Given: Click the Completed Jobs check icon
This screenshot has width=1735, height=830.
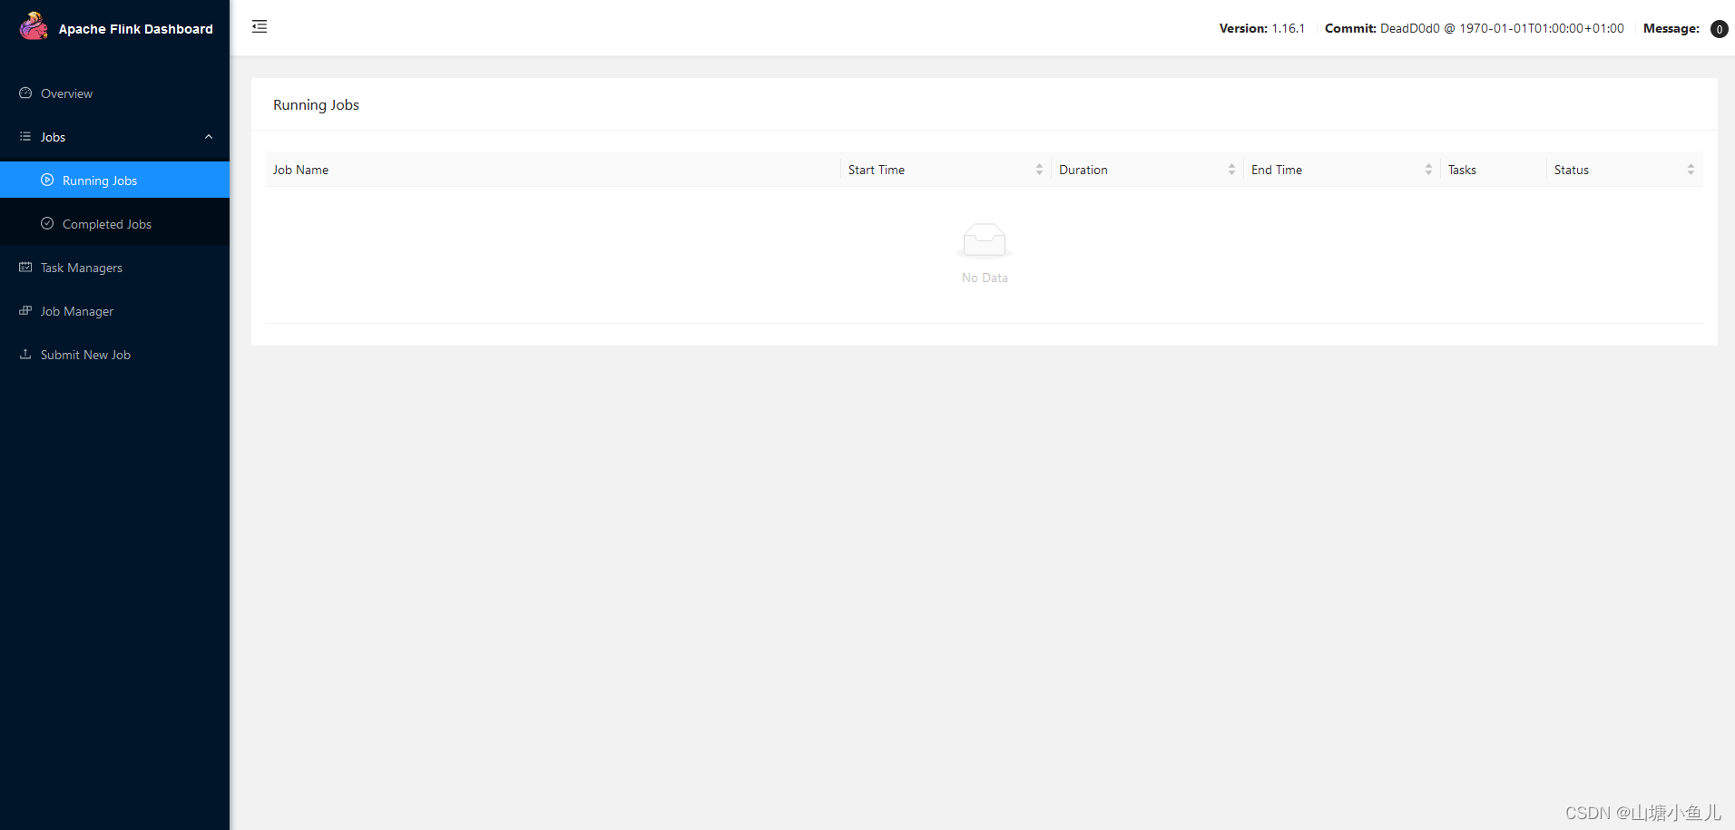Looking at the screenshot, I should pyautogui.click(x=47, y=223).
